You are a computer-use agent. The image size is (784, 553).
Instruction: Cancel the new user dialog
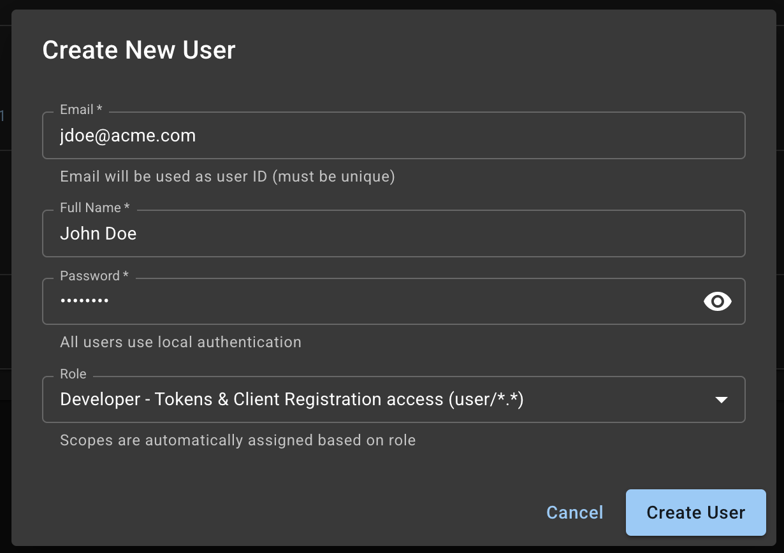(574, 513)
